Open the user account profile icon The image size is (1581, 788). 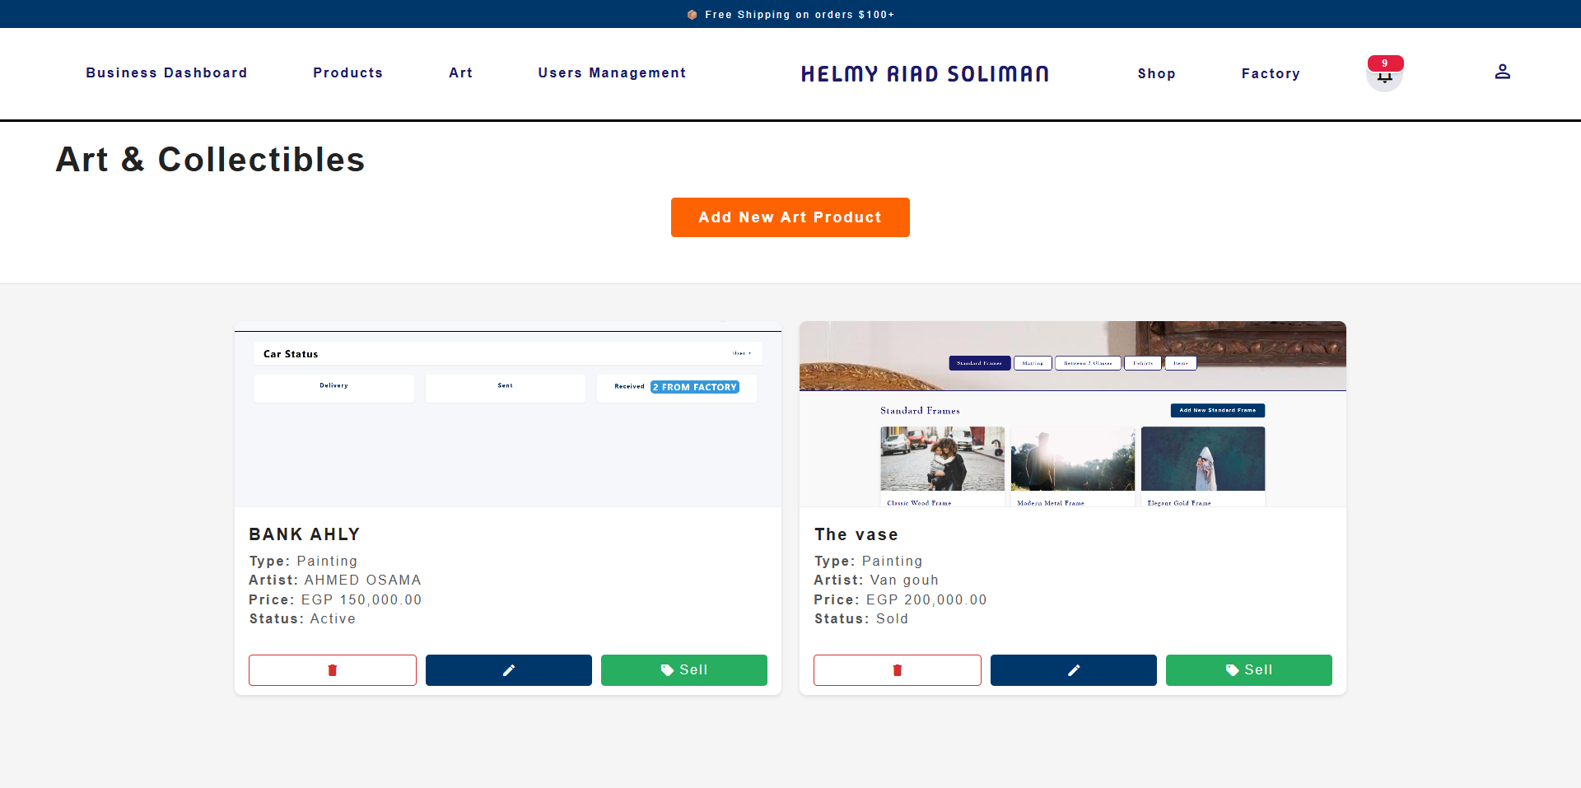click(1503, 72)
